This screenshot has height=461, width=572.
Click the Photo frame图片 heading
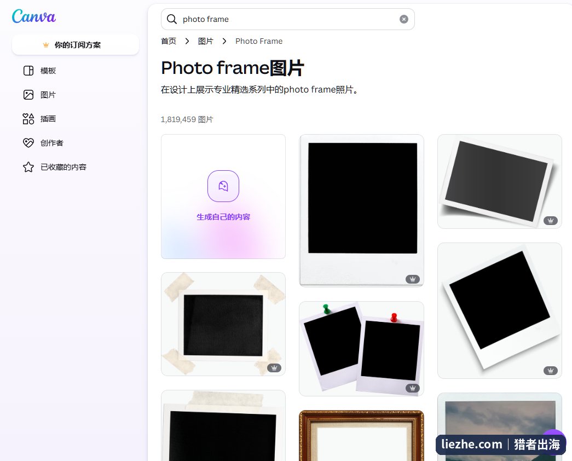233,68
